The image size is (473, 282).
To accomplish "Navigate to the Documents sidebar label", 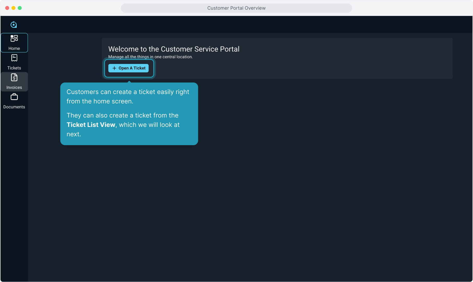I will click(x=14, y=107).
